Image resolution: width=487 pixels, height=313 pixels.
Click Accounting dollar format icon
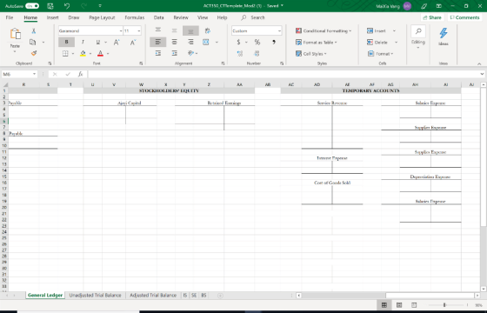238,42
